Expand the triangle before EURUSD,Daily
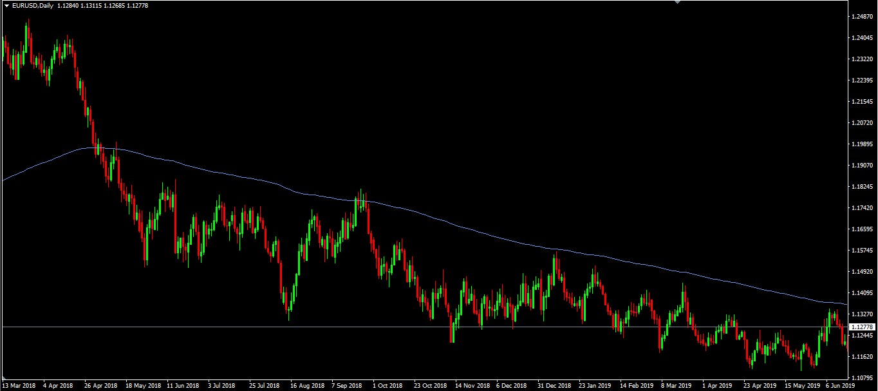The image size is (878, 391). click(6, 6)
